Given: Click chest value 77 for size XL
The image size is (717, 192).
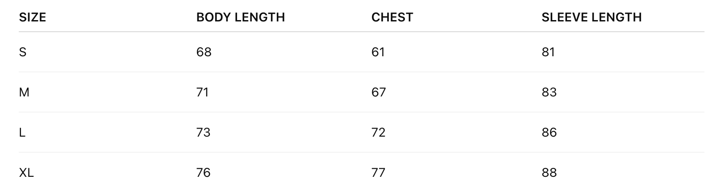Looking at the screenshot, I should click(378, 173).
